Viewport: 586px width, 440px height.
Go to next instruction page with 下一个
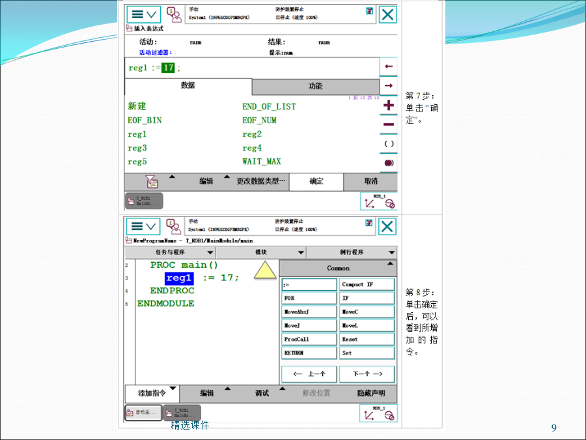coord(367,374)
